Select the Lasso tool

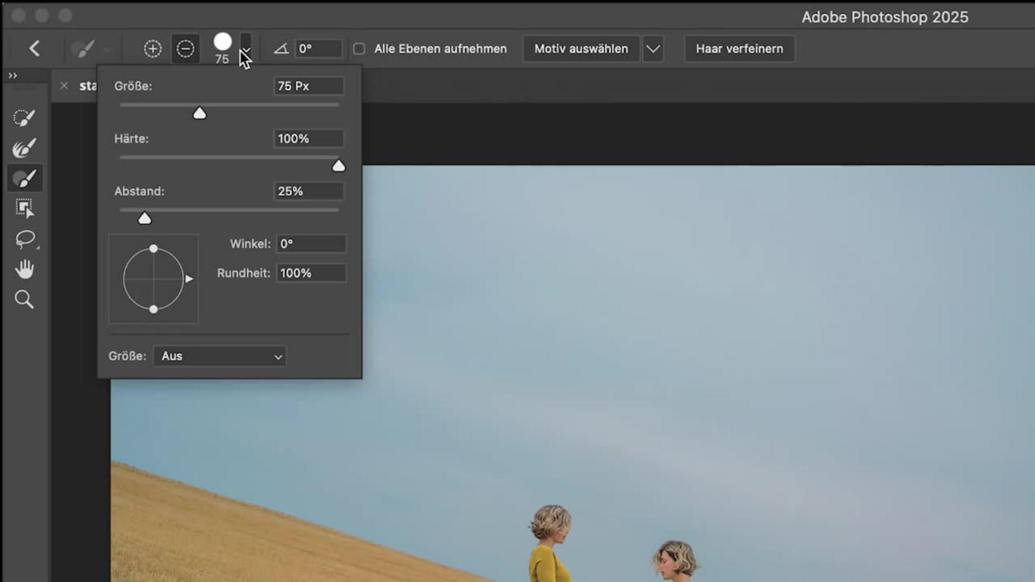(24, 239)
